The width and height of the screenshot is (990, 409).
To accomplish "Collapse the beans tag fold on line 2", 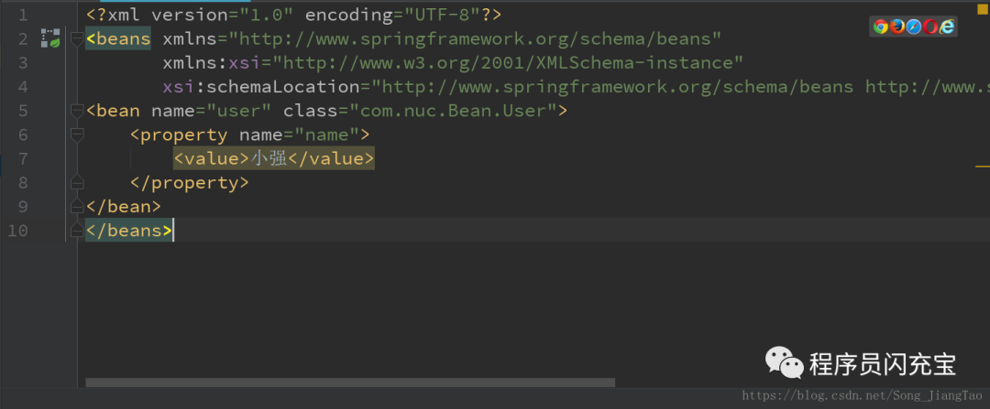I will (x=77, y=39).
